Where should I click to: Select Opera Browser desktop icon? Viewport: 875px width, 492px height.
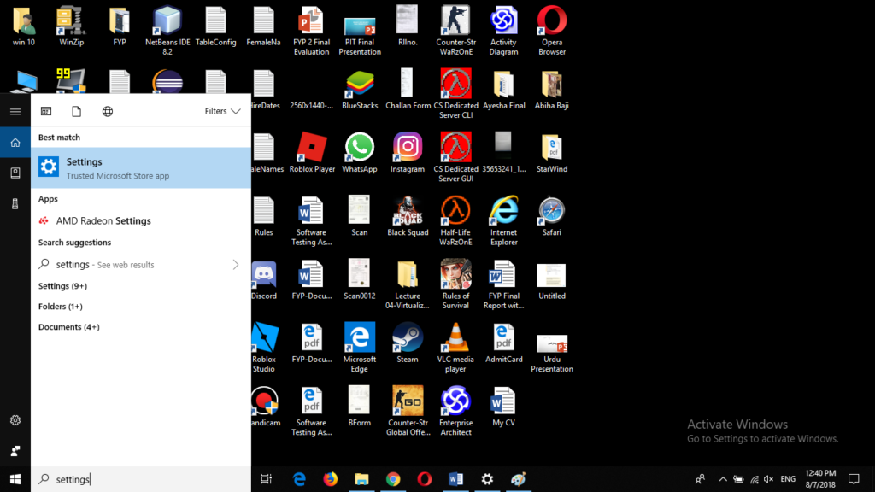click(551, 31)
